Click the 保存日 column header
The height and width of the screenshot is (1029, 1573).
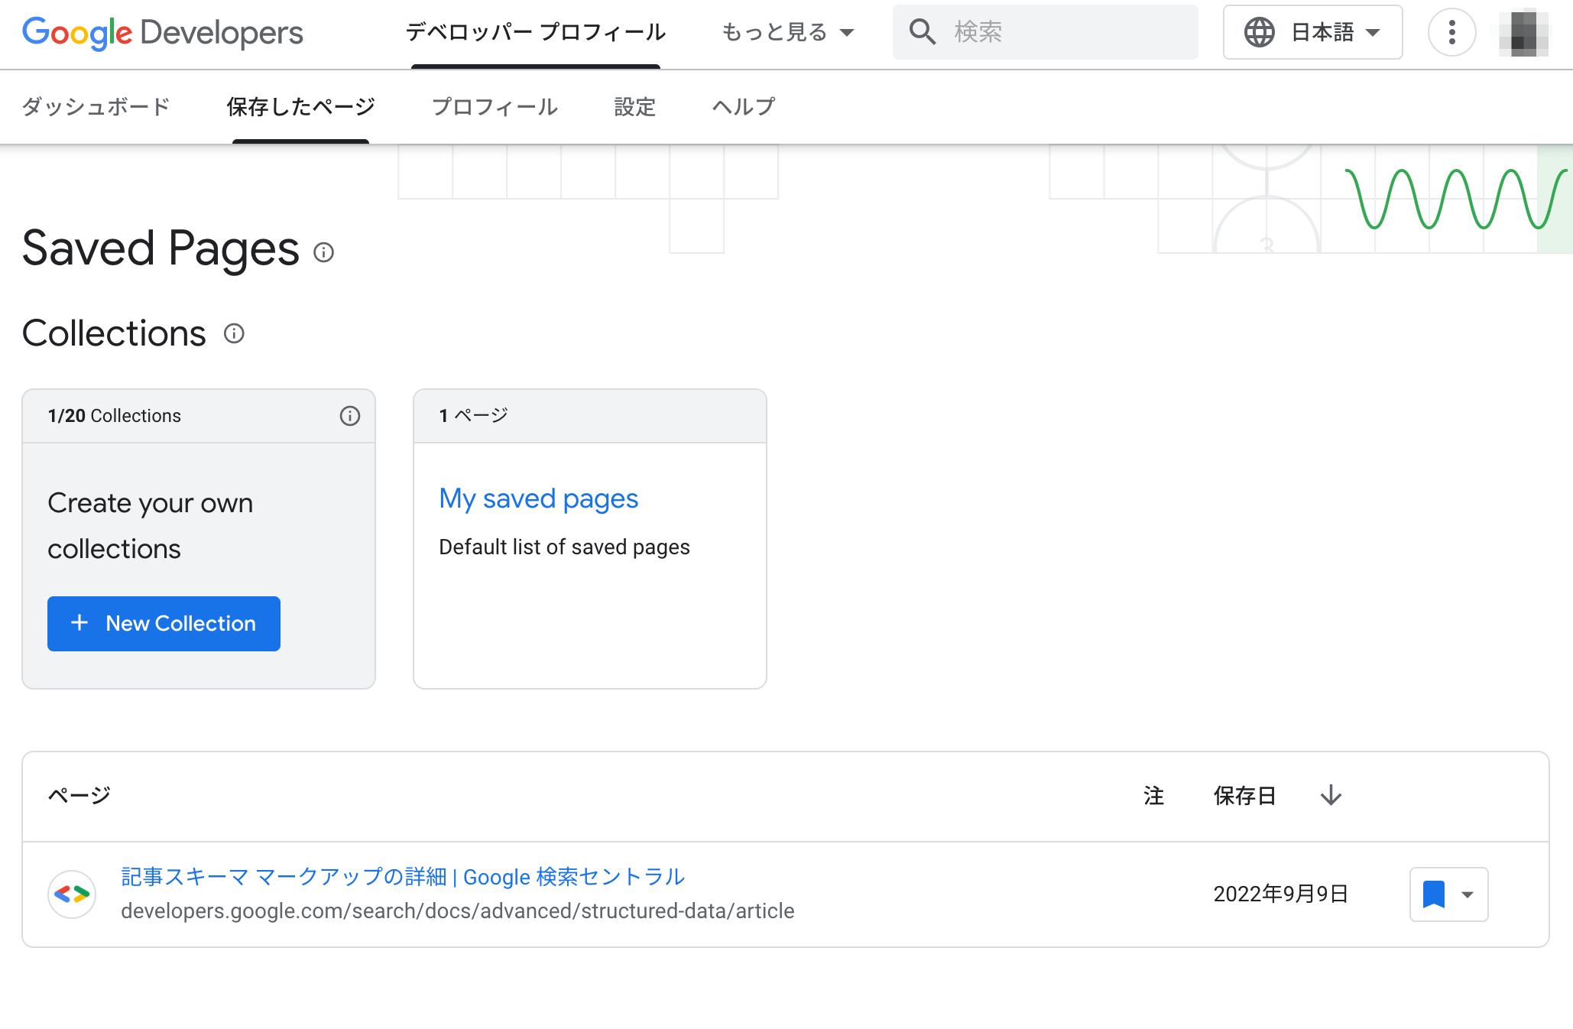click(x=1245, y=796)
